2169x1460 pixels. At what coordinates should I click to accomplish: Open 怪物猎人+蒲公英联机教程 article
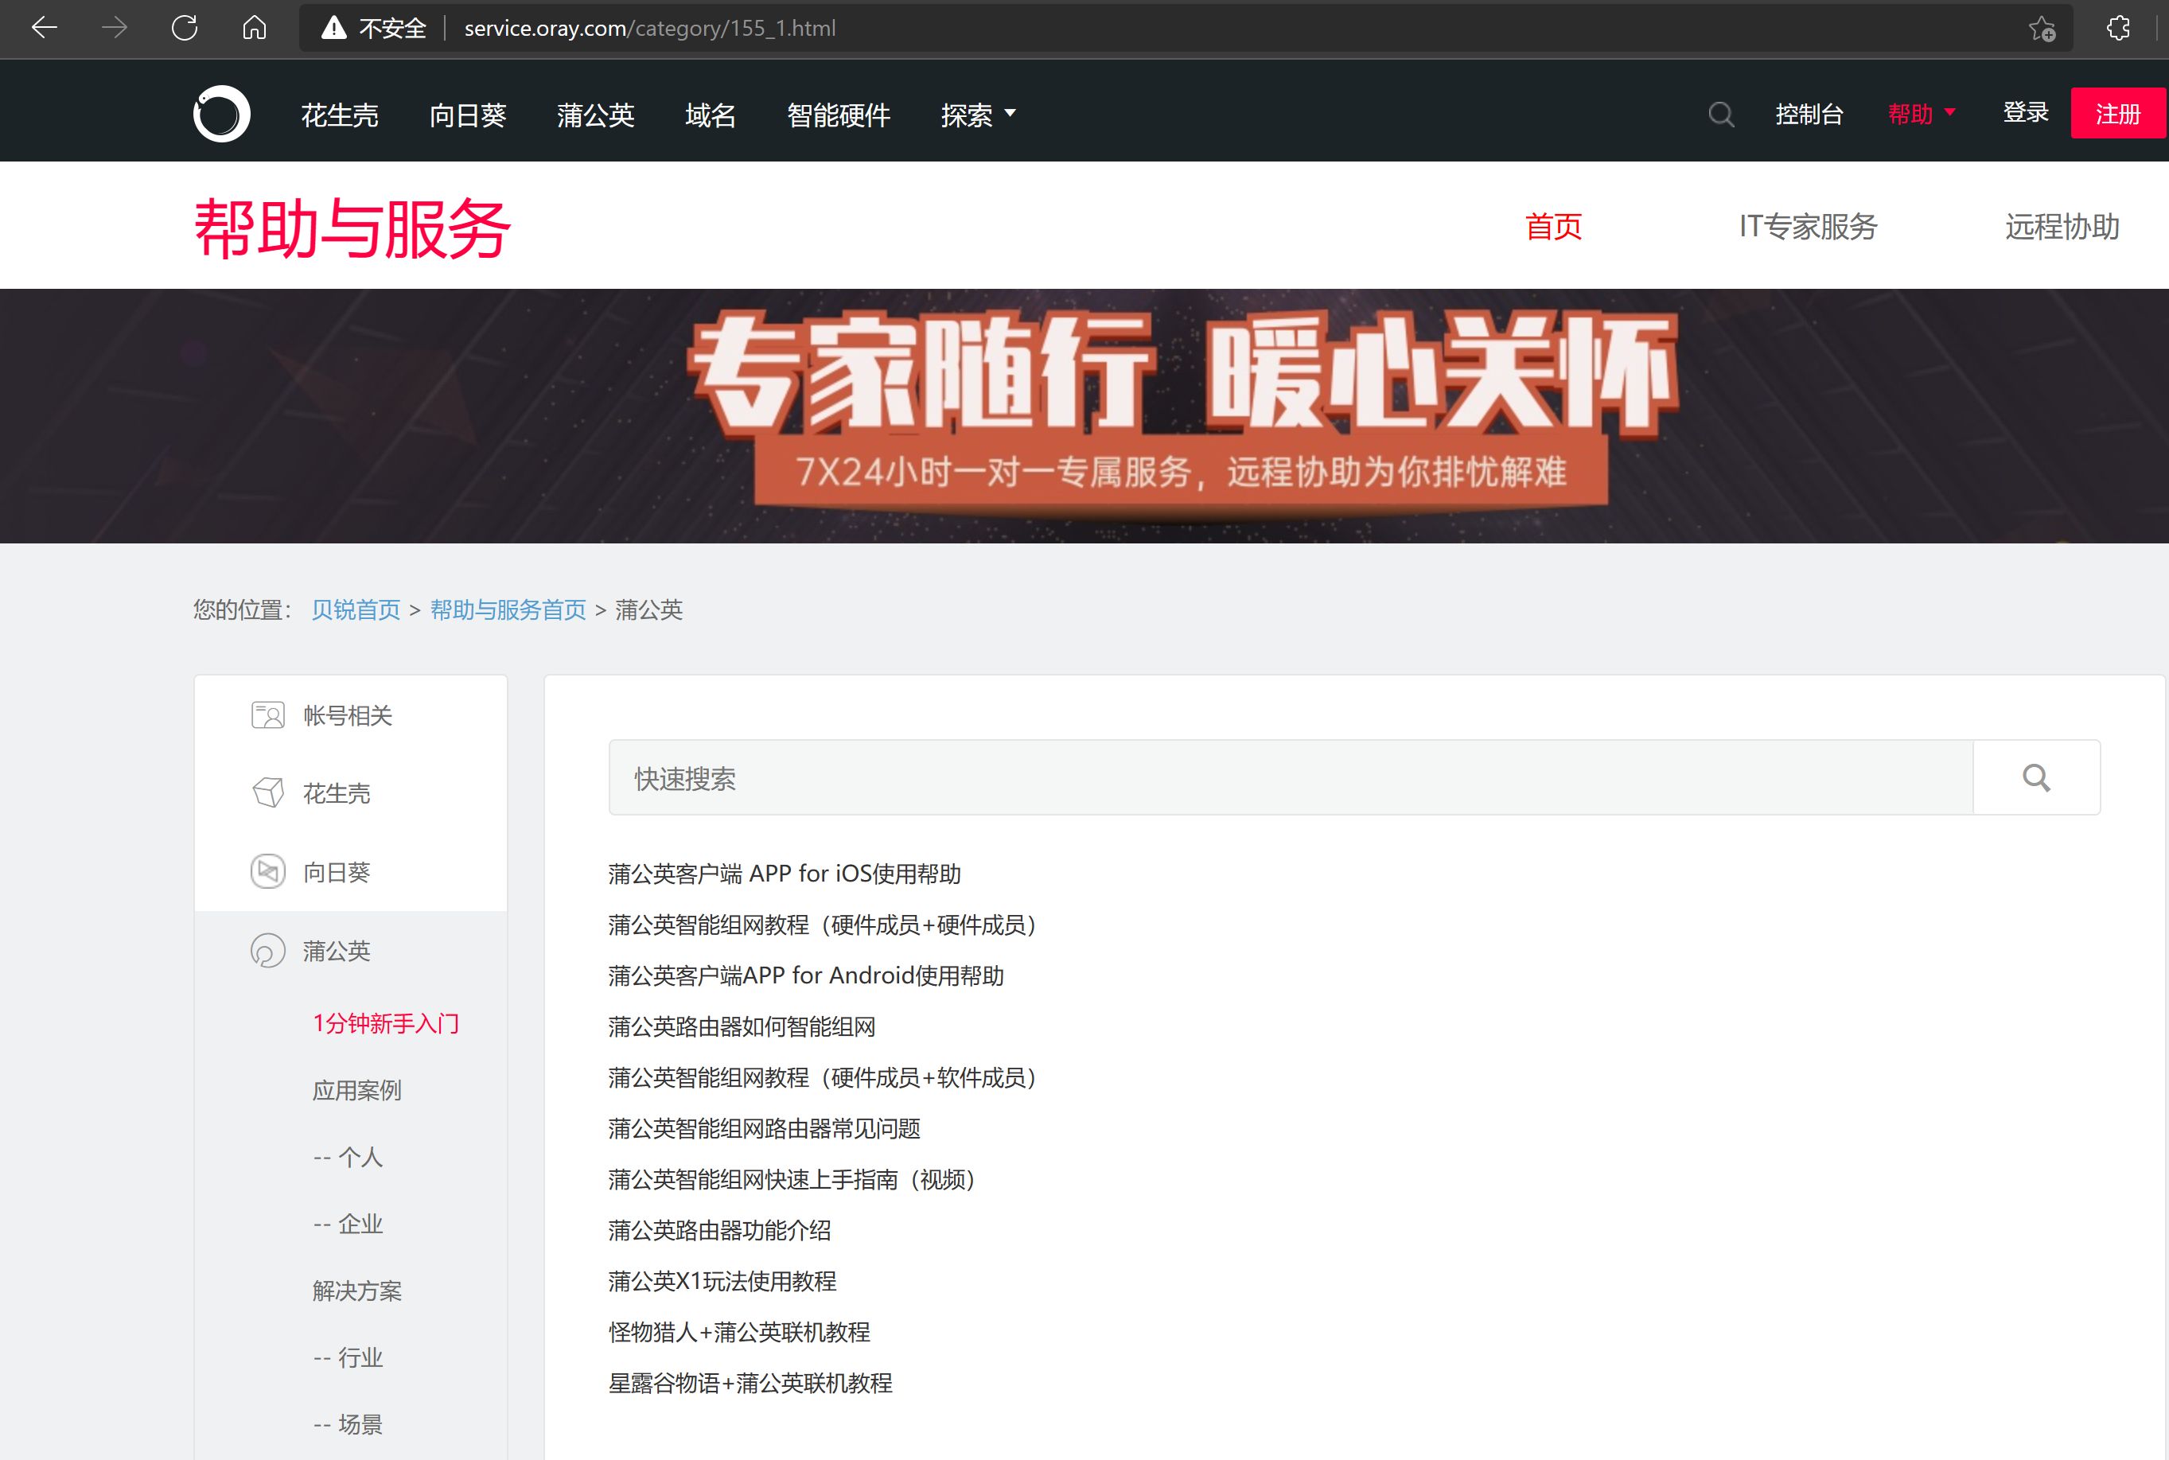pyautogui.click(x=740, y=1333)
